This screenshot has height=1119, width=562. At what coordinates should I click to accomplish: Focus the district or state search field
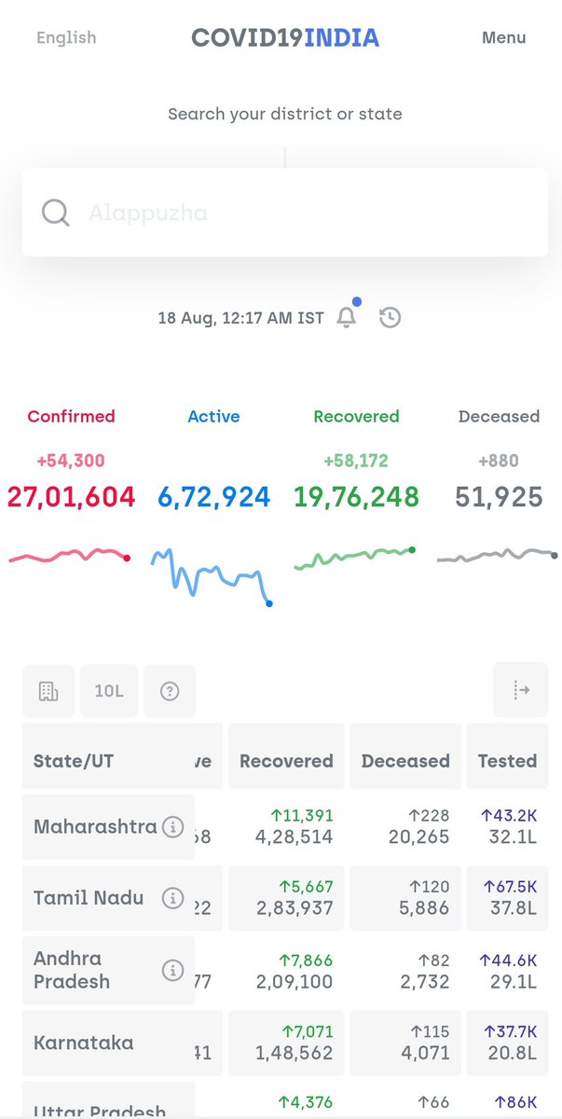pos(285,213)
